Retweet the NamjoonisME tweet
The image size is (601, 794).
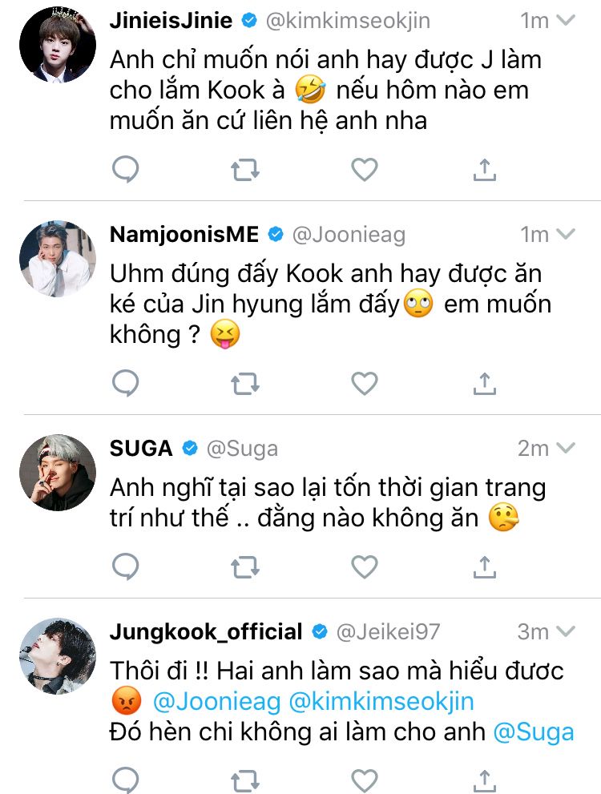[245, 384]
